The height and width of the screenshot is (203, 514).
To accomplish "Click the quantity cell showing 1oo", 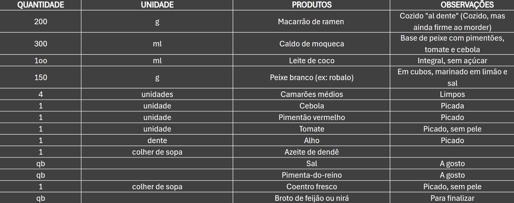I will [40, 60].
